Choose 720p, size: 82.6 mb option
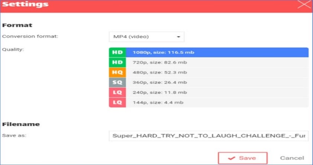This screenshot has width=313, height=165. [209, 63]
